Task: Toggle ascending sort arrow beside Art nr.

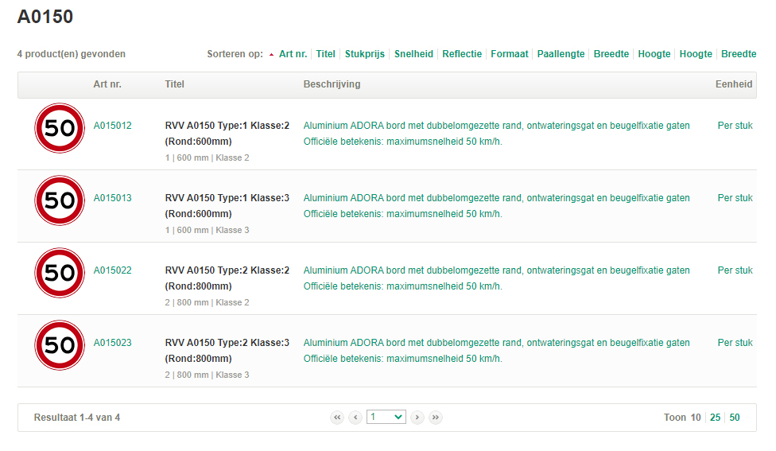Action: 271,54
